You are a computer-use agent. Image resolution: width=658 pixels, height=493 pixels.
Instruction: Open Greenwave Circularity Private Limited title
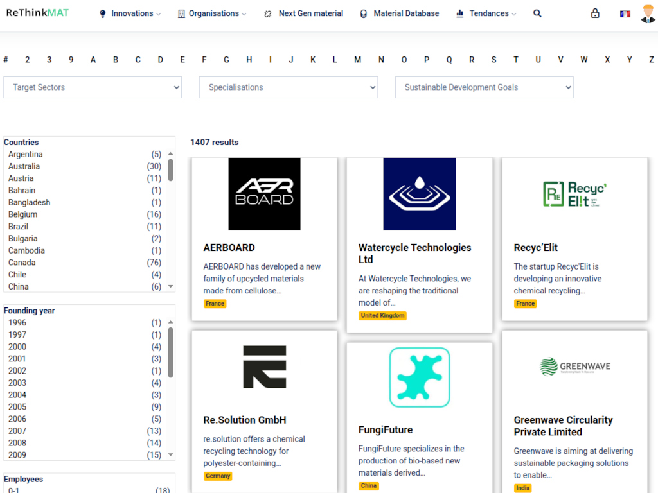click(x=563, y=426)
